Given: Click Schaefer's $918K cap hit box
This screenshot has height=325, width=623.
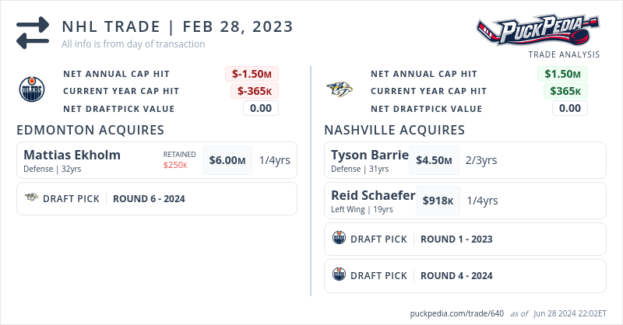Looking at the screenshot, I should [438, 201].
